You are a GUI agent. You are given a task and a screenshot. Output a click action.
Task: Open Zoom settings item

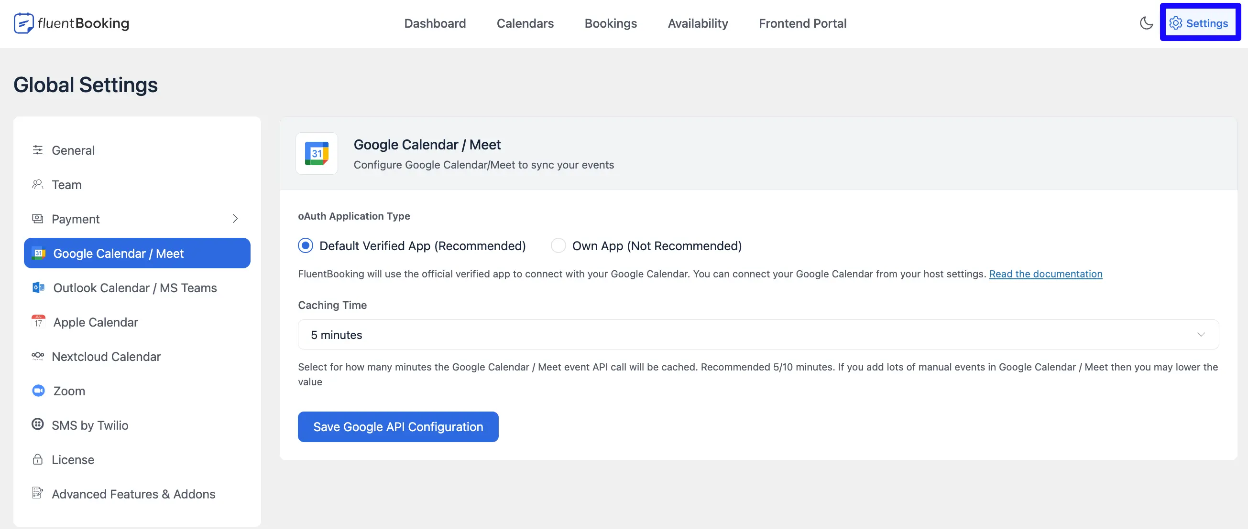coord(137,390)
